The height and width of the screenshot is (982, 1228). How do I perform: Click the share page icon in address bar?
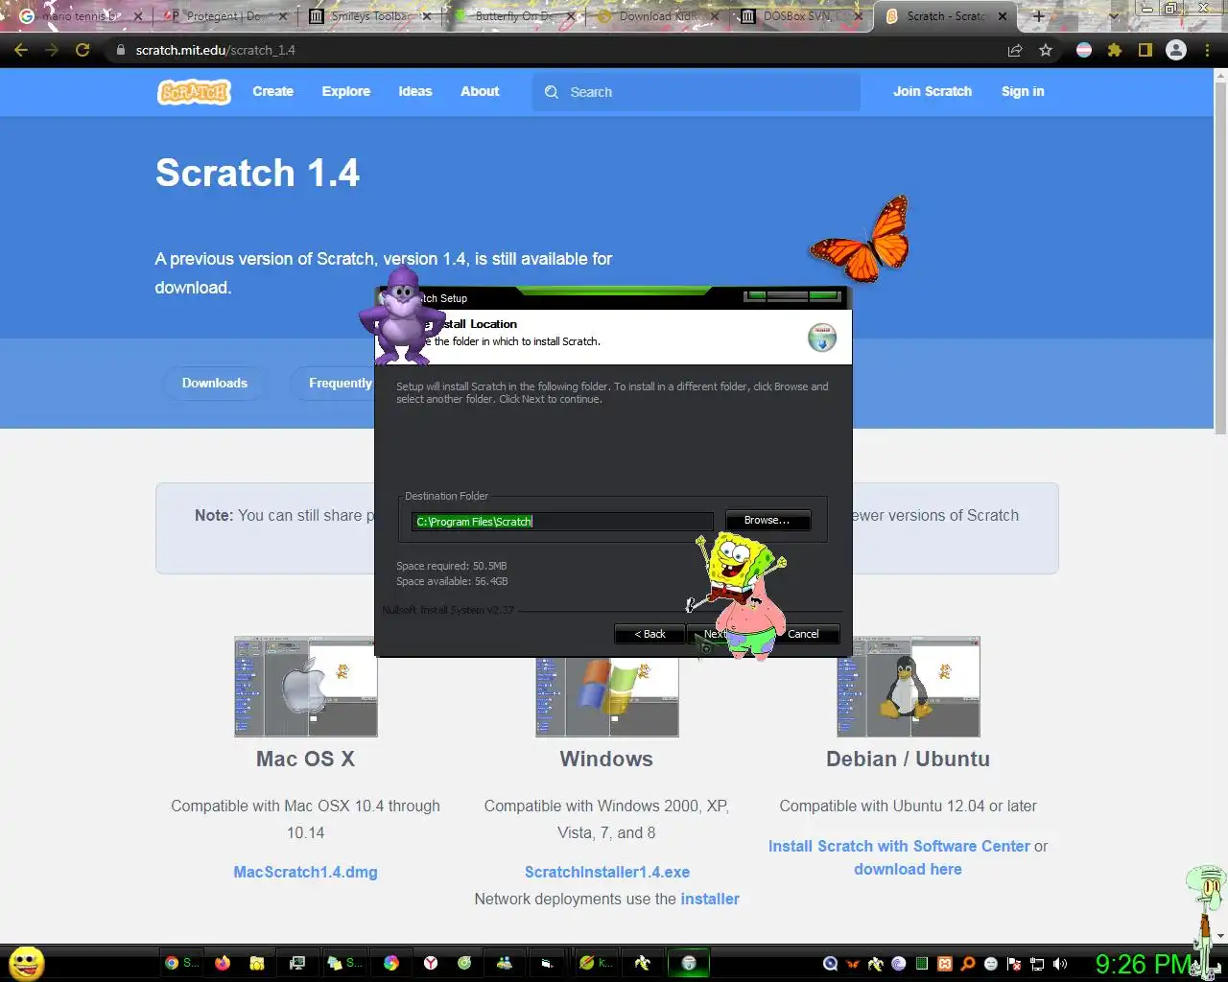1015,50
